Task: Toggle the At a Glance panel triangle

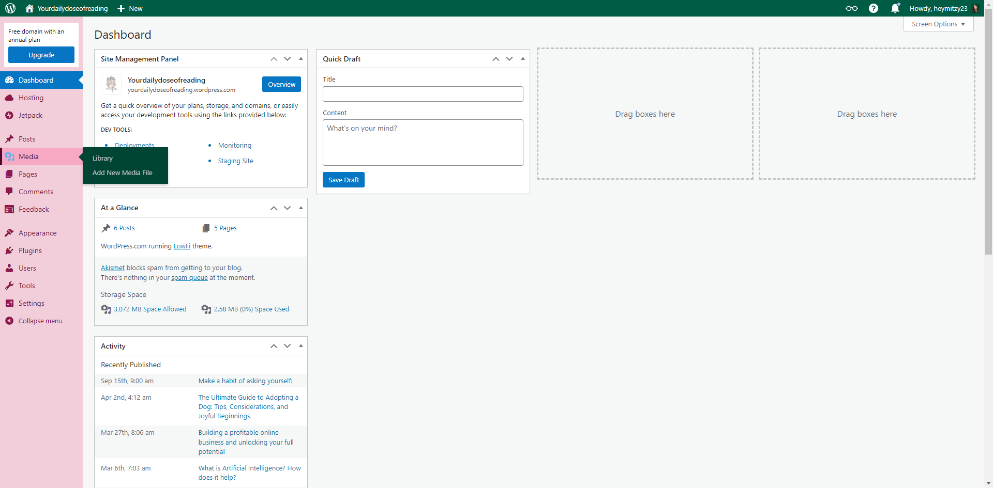Action: click(301, 208)
